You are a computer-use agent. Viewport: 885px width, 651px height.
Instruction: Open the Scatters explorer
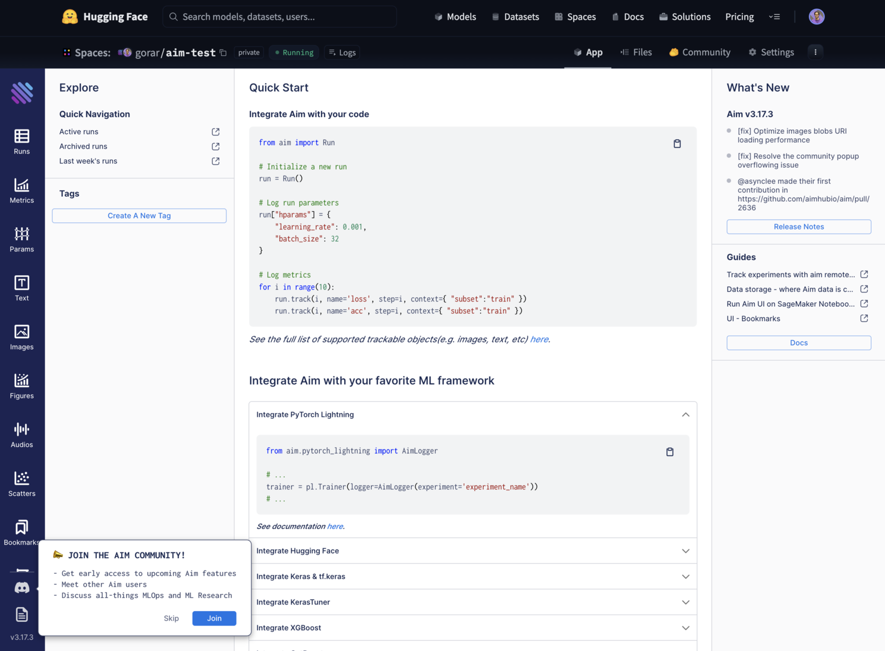[x=22, y=484]
